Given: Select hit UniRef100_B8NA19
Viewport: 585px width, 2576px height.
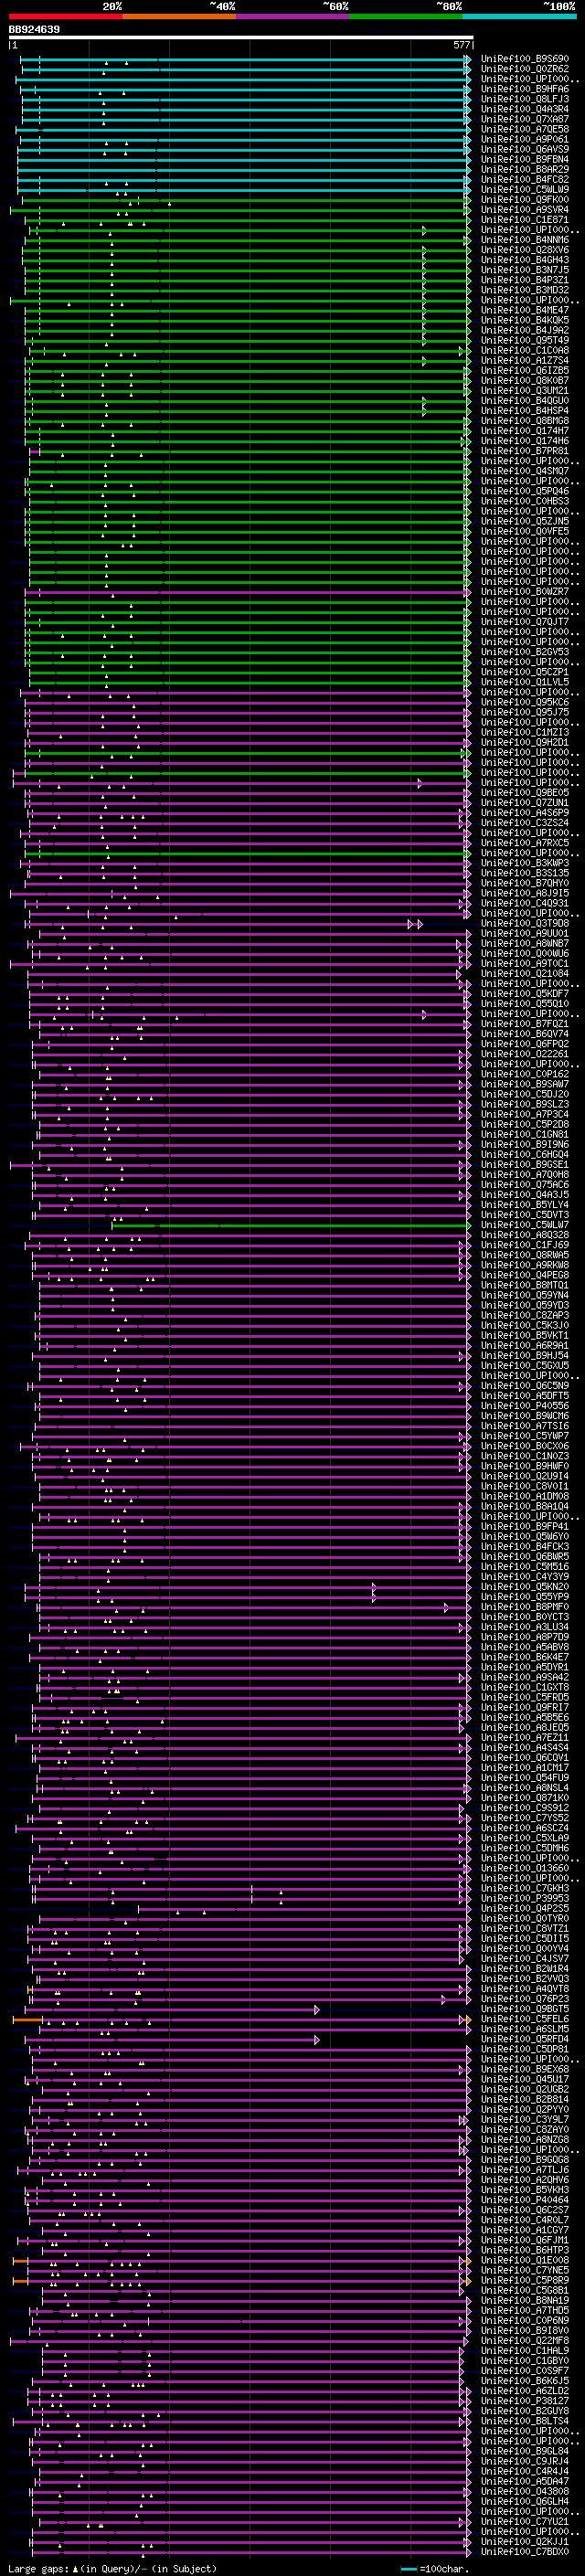Looking at the screenshot, I should coord(525,2300).
